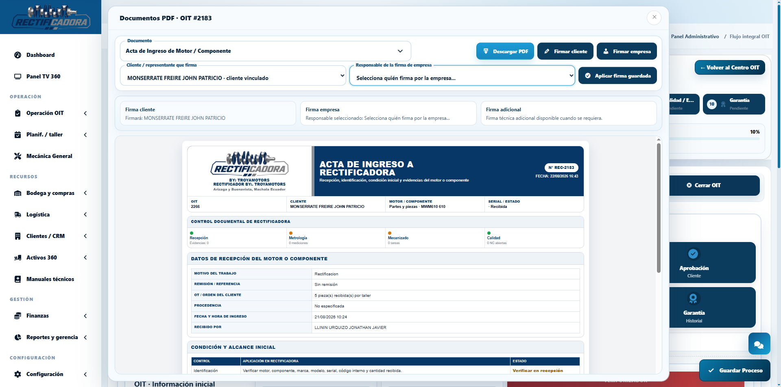Click the Garantía Historial ribbon icon

(693, 299)
